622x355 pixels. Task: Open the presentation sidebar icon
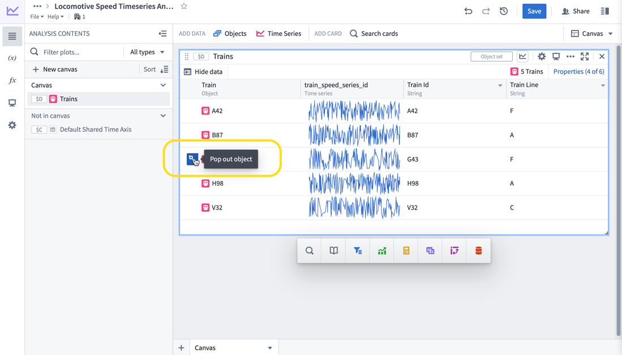tap(12, 103)
